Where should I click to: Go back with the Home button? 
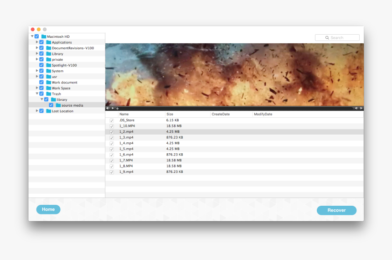[x=48, y=209]
